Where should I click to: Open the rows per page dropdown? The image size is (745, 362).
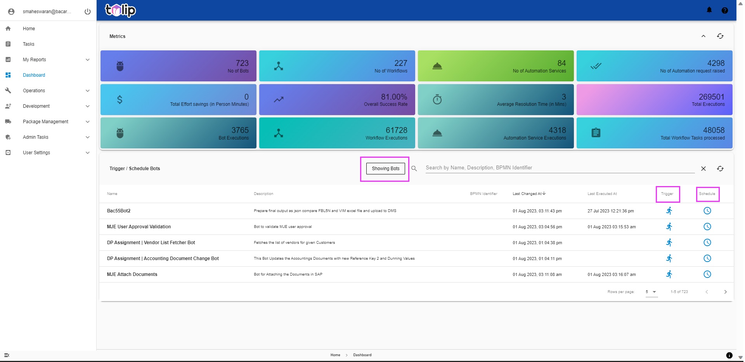click(x=651, y=292)
